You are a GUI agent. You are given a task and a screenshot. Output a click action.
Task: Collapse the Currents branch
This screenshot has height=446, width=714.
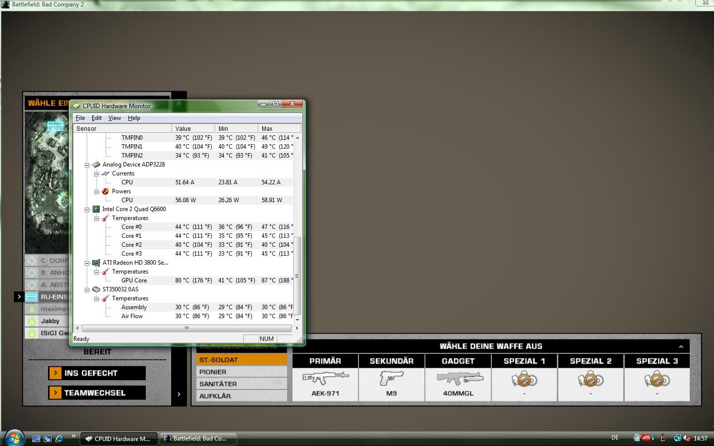(x=96, y=173)
